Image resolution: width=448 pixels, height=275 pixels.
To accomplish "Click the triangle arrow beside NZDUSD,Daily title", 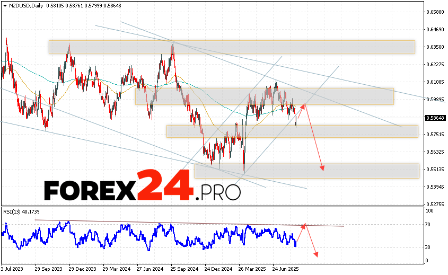I will point(4,5).
